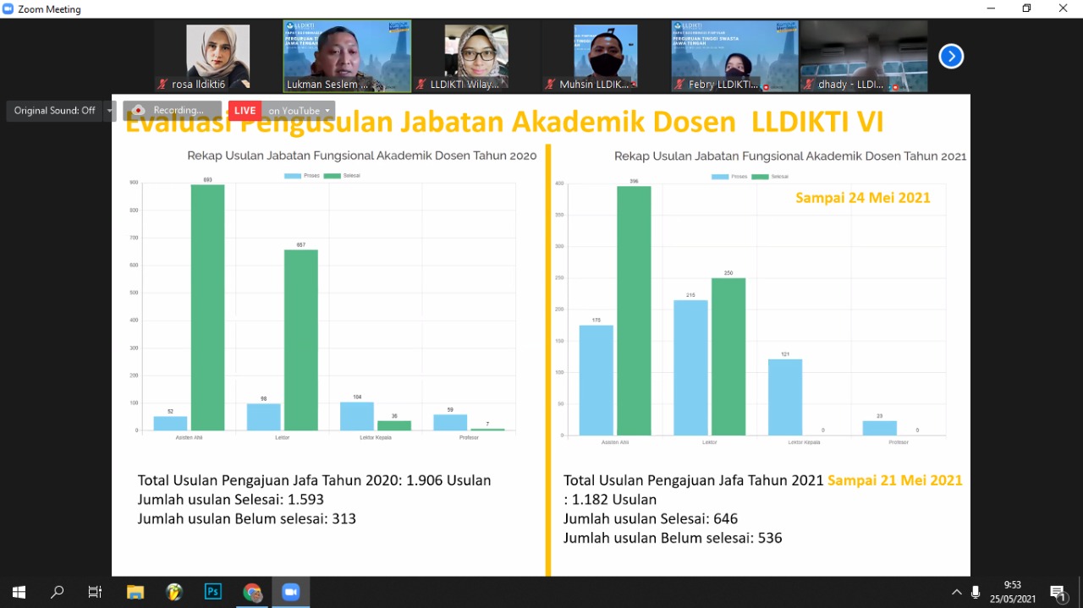Show hidden system tray icons
Viewport: 1083px width, 608px height.
(x=956, y=592)
